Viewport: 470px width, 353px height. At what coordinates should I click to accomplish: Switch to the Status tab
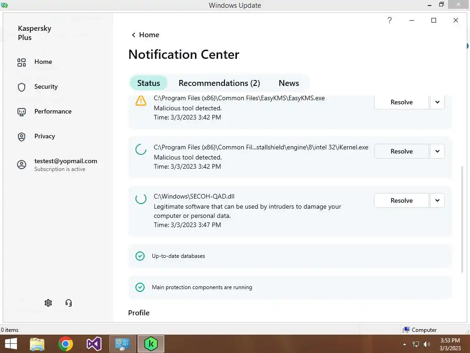point(149,83)
